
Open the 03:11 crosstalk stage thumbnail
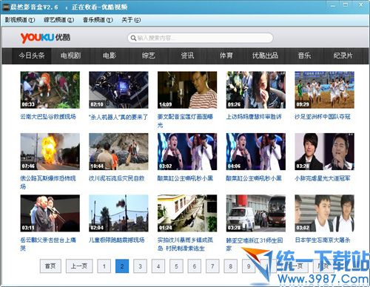pyautogui.click(x=50, y=213)
